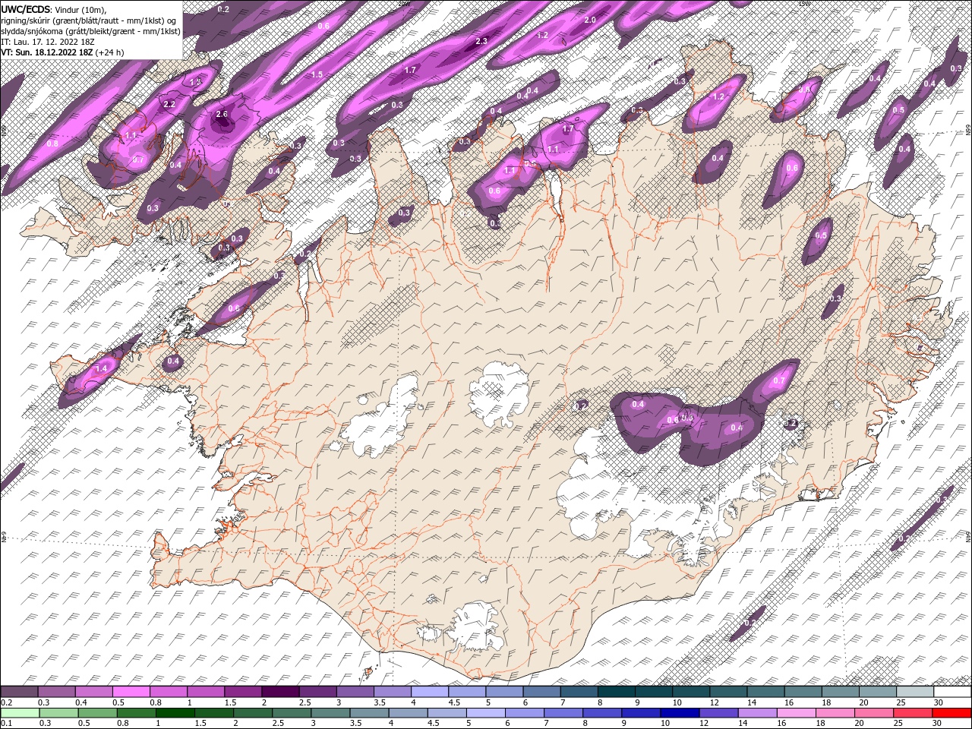This screenshot has width=972, height=729.
Task: Click the 2.2 precipitation value on map
Action: (169, 104)
